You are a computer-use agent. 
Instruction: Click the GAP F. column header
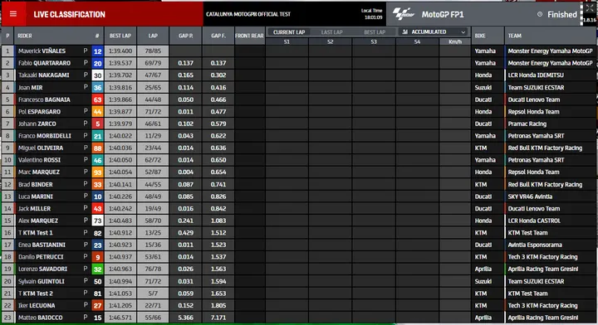tap(218, 36)
